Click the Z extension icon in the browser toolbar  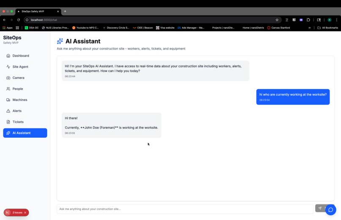click(287, 20)
